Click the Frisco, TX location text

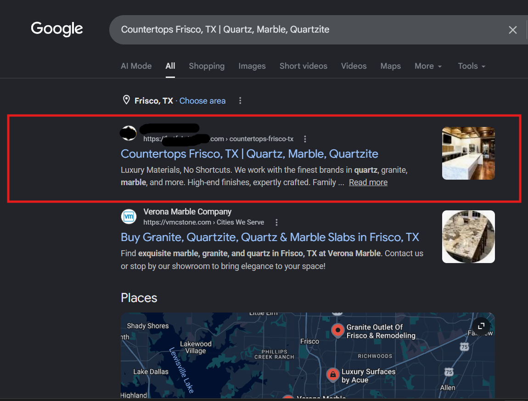point(153,101)
